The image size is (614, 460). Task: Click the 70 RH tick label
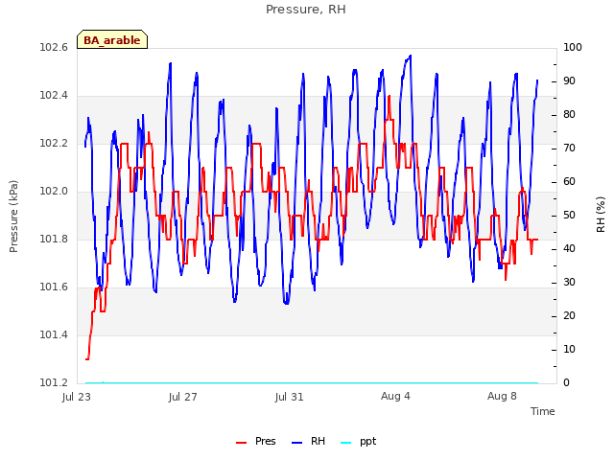tap(569, 149)
